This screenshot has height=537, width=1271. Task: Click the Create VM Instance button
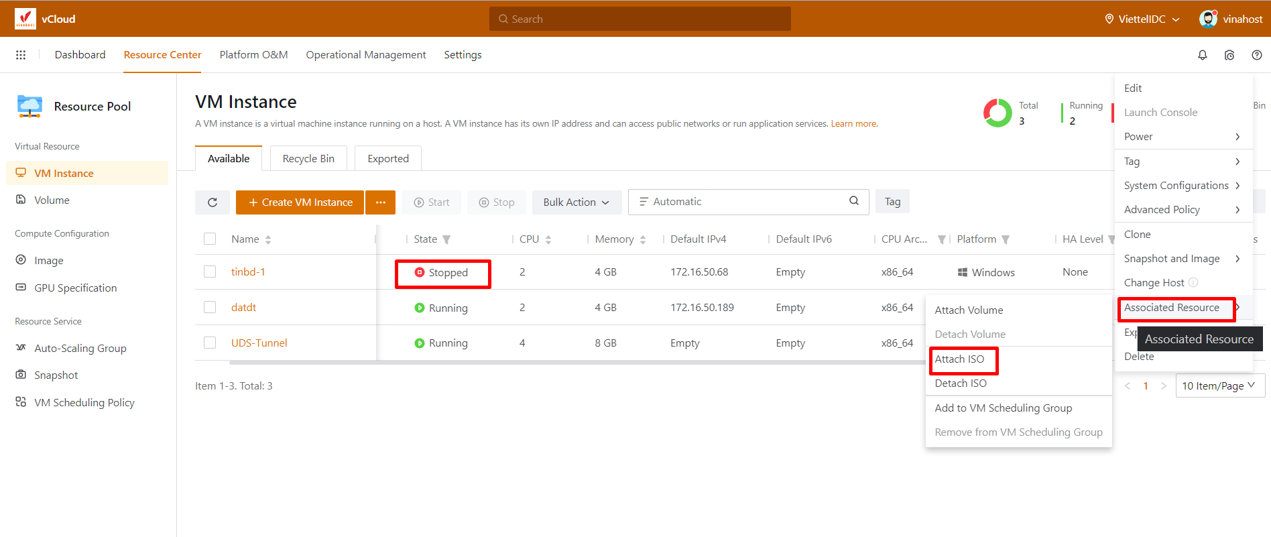300,202
